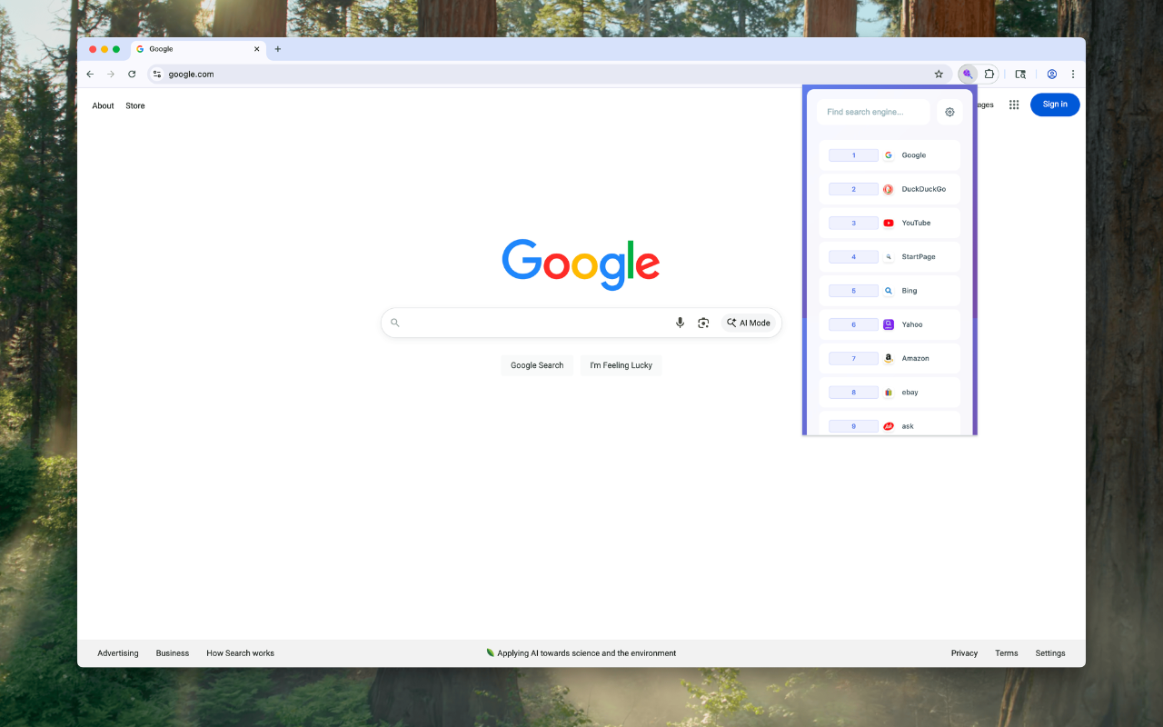This screenshot has height=727, width=1163.
Task: Open a new tab with plus button
Action: [x=278, y=49]
